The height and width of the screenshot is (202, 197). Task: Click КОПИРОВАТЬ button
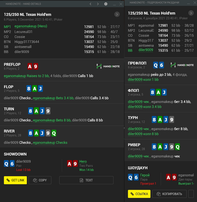point(169,194)
